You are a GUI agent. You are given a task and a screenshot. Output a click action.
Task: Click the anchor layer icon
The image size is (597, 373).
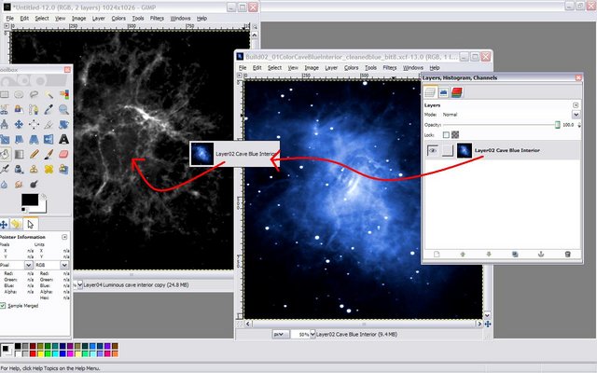point(540,254)
